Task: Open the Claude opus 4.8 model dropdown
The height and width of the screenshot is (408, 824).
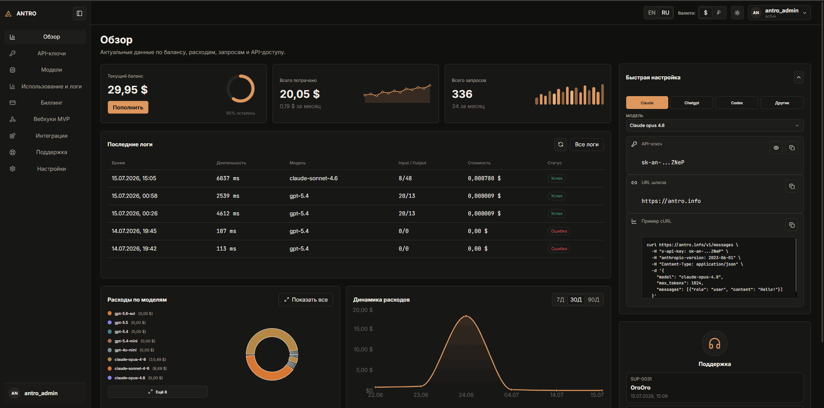Action: click(x=715, y=126)
